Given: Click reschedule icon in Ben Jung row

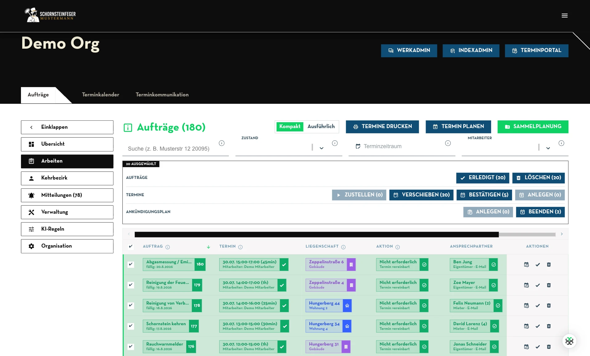Looking at the screenshot, I should point(526,265).
